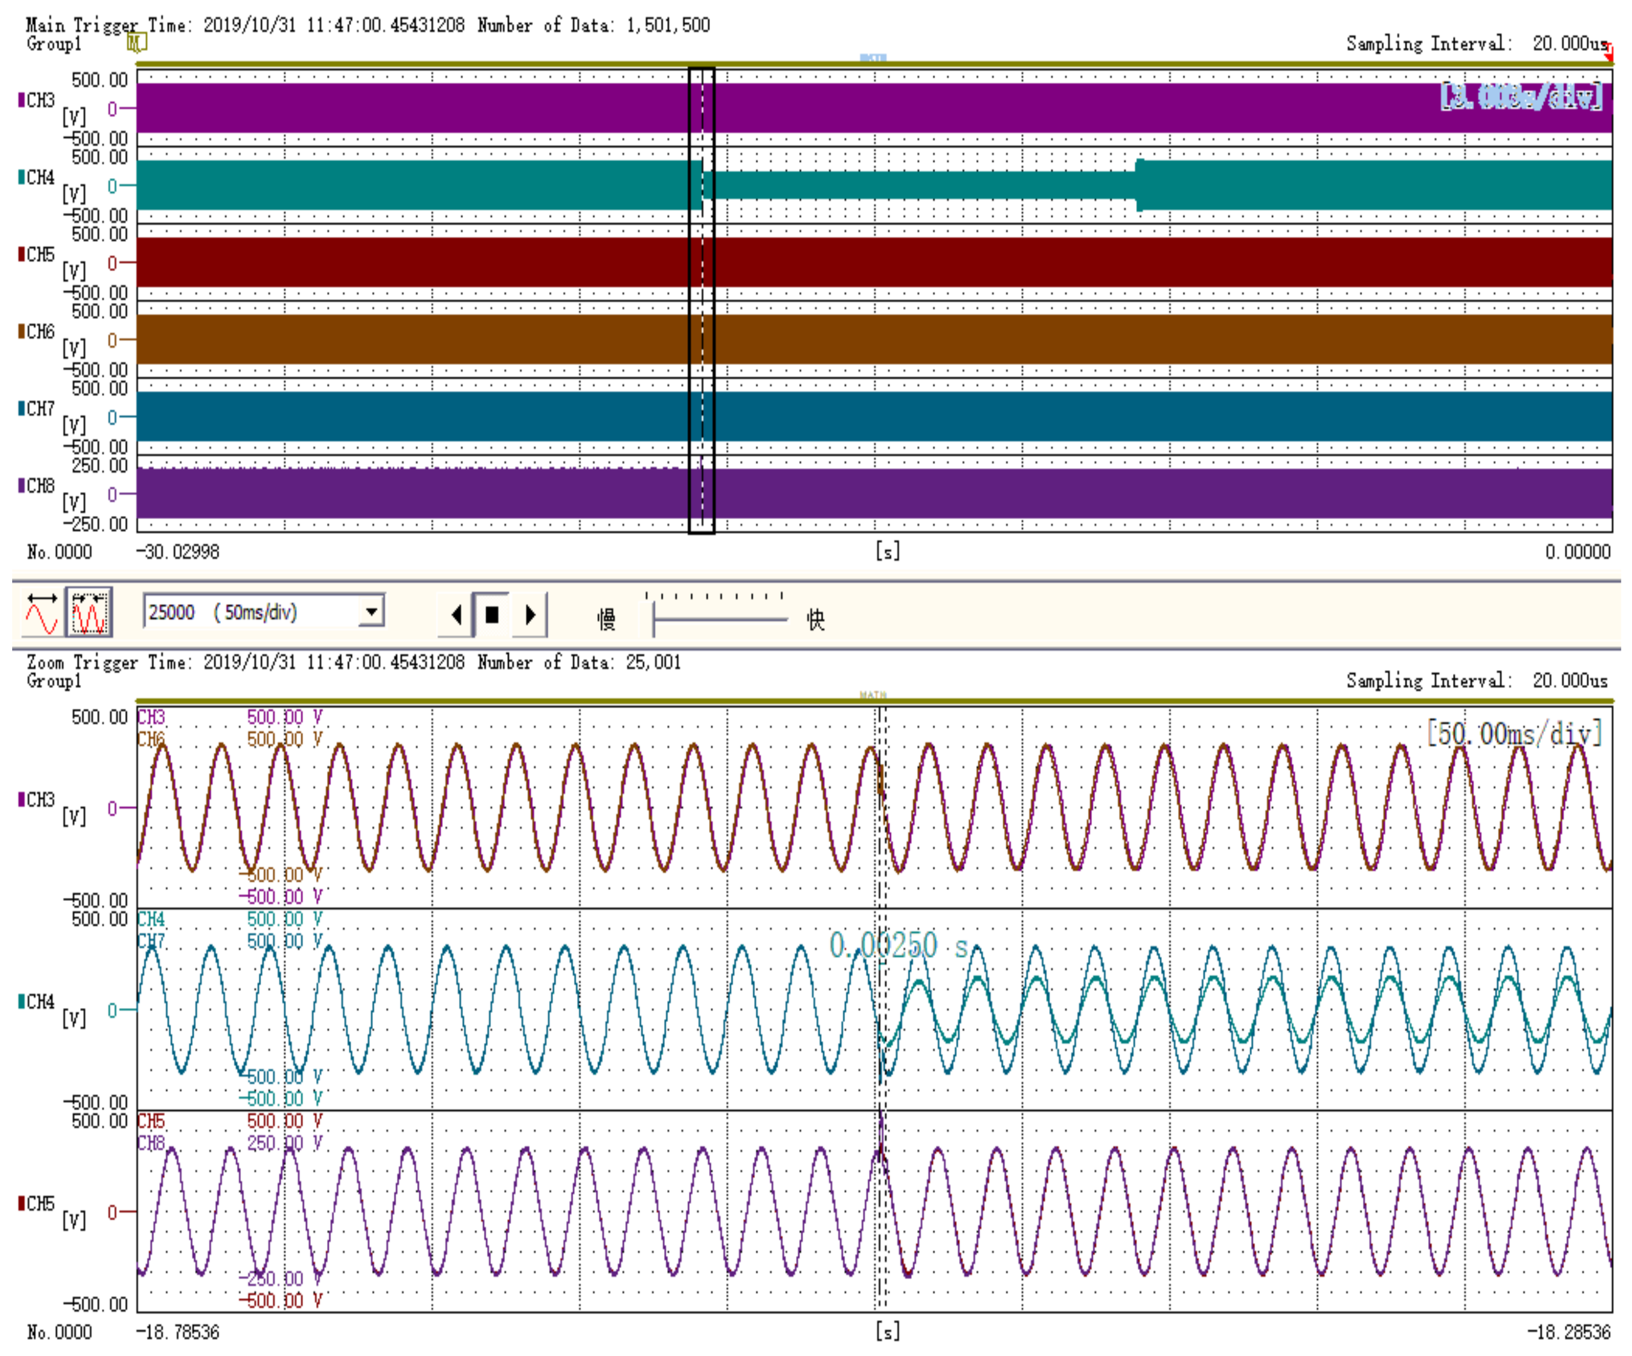Select the compressed zoom waveform icon
Screen dimensions: 1632x1356
(88, 612)
